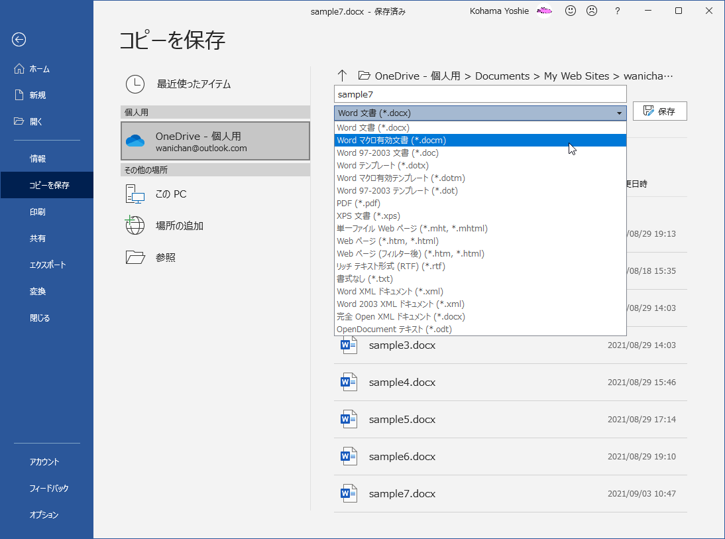Open the ホーム (Home) page
Viewport: 725px width, 539px height.
[x=46, y=69]
